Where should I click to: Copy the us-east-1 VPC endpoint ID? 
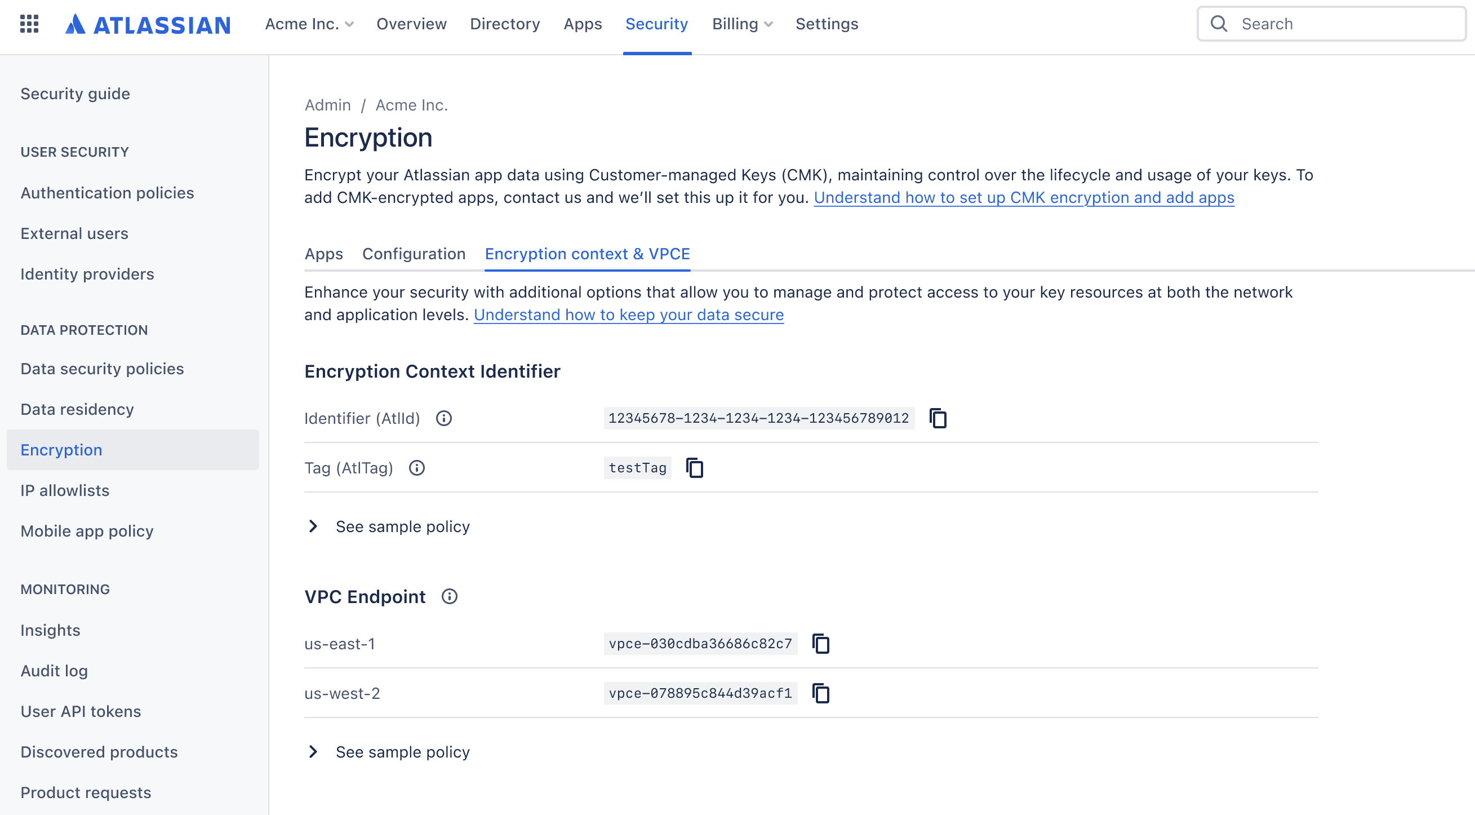coord(820,644)
